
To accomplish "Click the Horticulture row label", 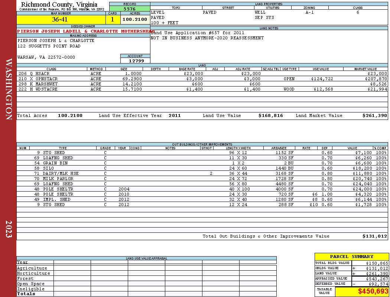I will (33, 273).
